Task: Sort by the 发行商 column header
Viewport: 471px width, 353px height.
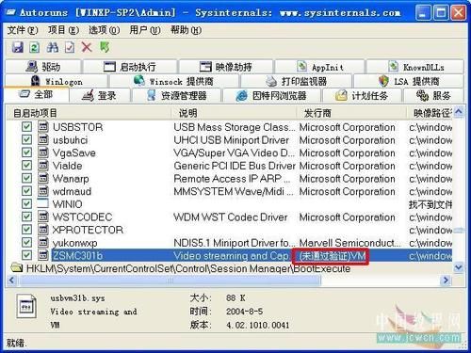Action: pos(351,113)
